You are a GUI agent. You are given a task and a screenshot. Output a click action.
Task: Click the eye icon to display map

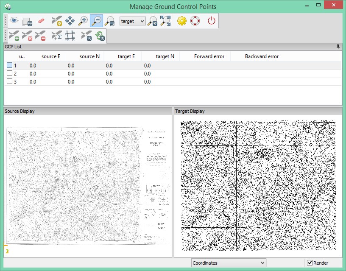pos(14,21)
